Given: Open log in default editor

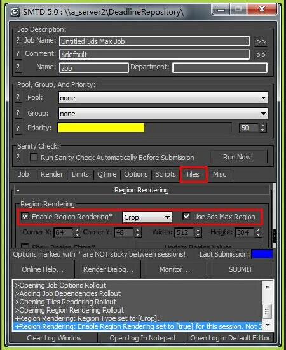Looking at the screenshot, I should [230, 338].
